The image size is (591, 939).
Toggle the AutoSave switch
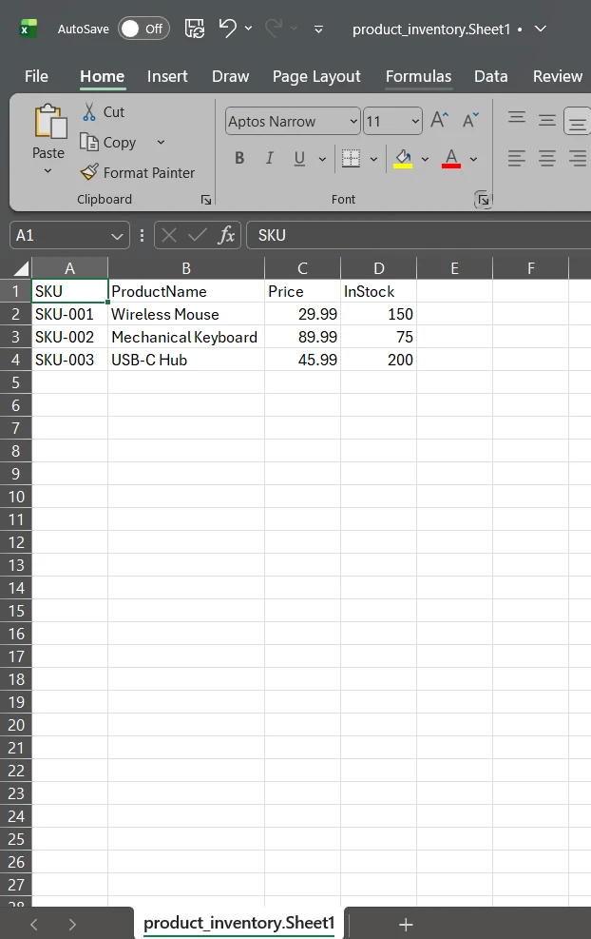[x=143, y=29]
